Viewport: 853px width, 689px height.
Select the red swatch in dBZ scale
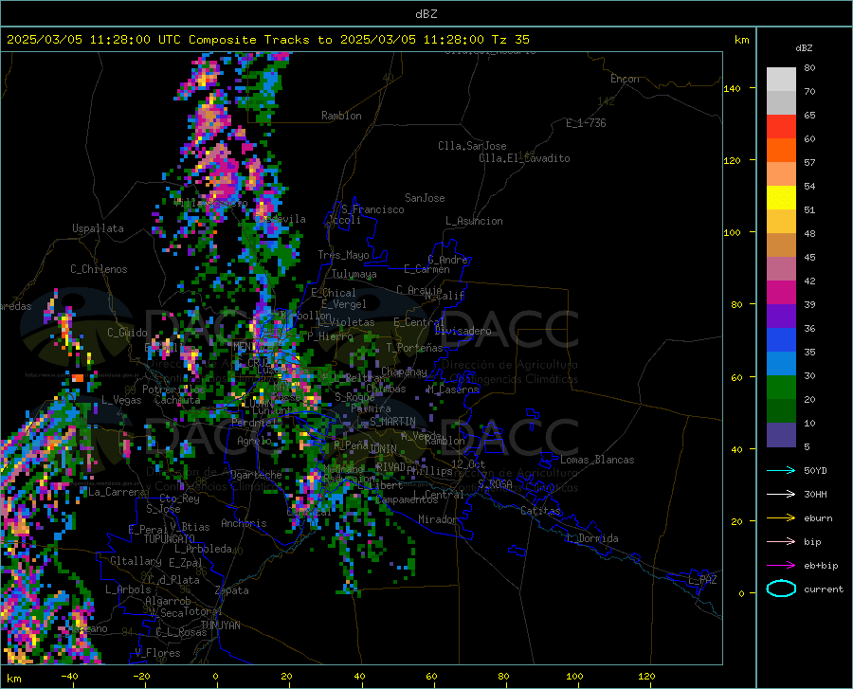pos(781,126)
